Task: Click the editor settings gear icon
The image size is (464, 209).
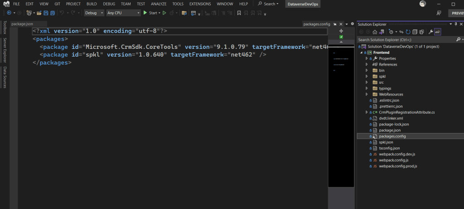Action: (x=352, y=24)
